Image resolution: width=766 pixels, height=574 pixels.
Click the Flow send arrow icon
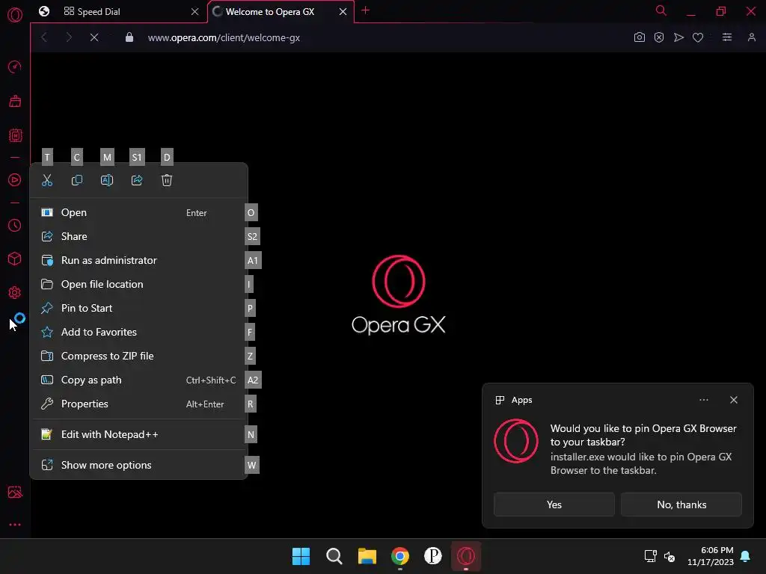(678, 37)
